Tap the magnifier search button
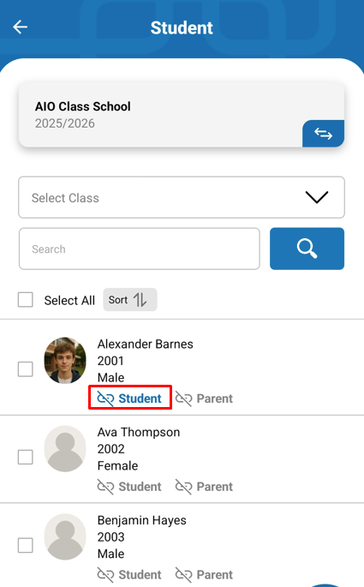 click(x=307, y=249)
